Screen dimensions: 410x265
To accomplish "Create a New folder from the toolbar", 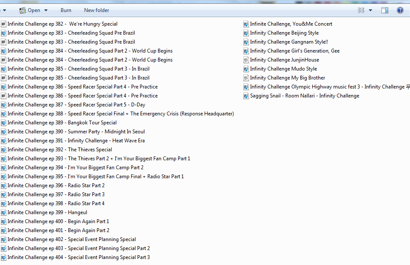I will coord(97,10).
